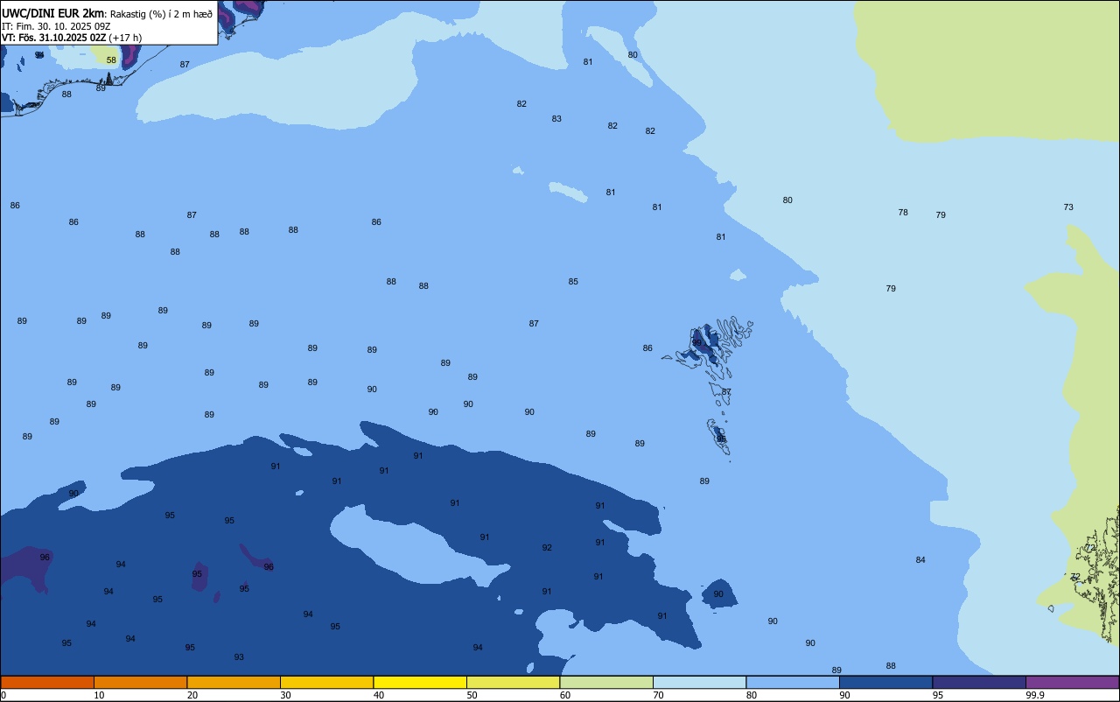Click the map value '73' near right edge
This screenshot has height=702, width=1120.
click(x=1068, y=207)
